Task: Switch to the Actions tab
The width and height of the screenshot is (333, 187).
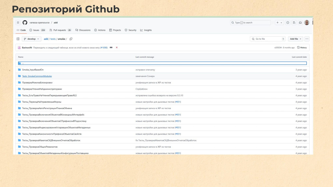Action: coord(100,30)
